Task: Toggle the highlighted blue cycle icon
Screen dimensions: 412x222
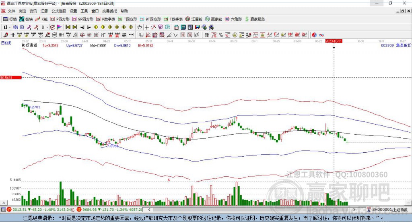Action: pyautogui.click(x=15, y=27)
